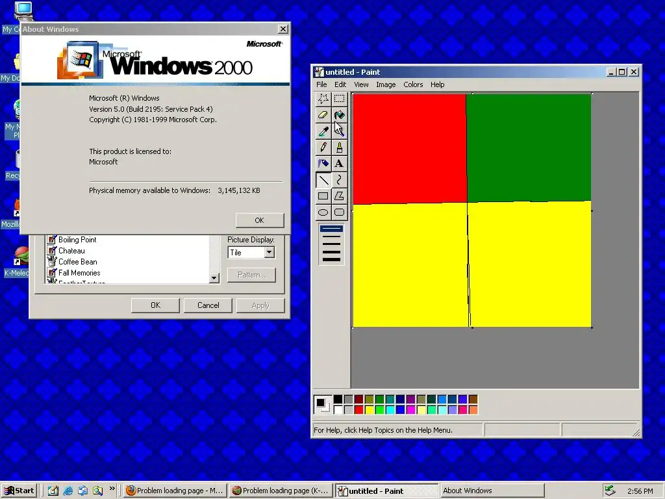
Task: Click the wallpaper list scroll down arrow
Action: (214, 278)
